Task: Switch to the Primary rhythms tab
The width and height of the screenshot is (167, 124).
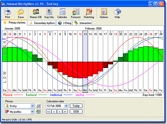Action: click(14, 23)
